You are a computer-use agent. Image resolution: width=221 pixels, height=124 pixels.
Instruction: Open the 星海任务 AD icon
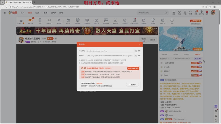tap(115, 21)
